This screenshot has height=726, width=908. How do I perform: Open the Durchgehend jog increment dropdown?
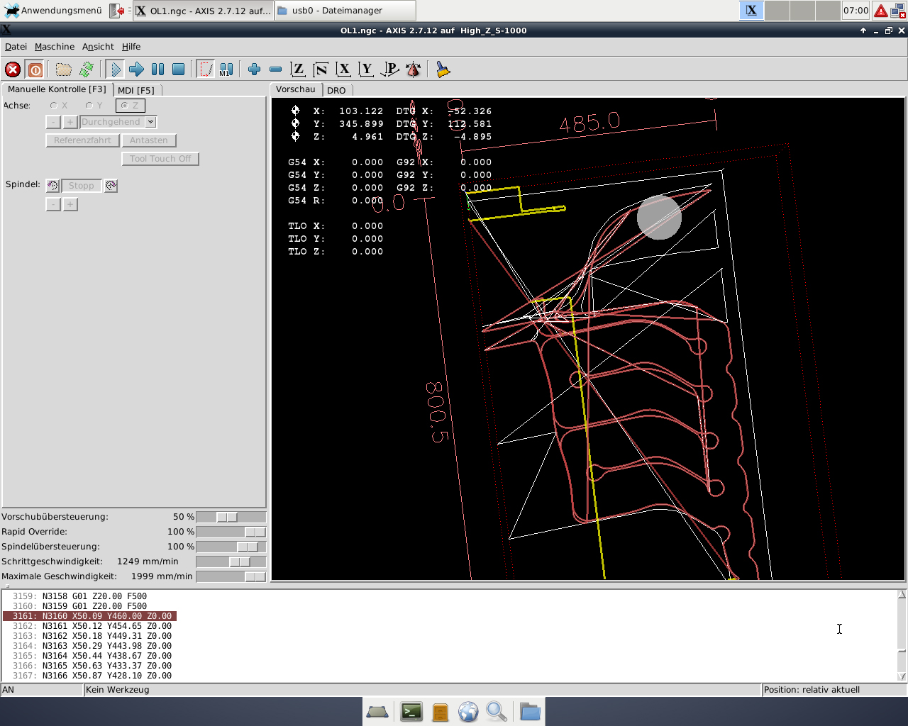(x=118, y=122)
